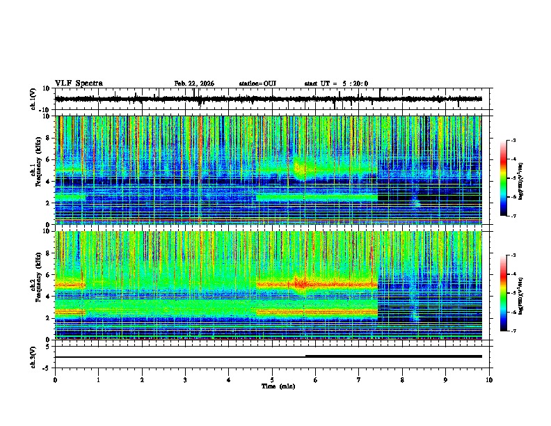Click the 'Time (min)' axis label

278,386
